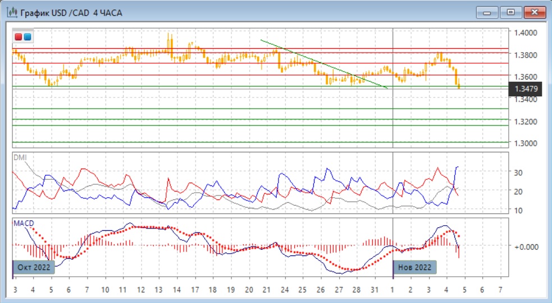Click the current price label 1.3479
The width and height of the screenshot is (552, 303).
(527, 88)
